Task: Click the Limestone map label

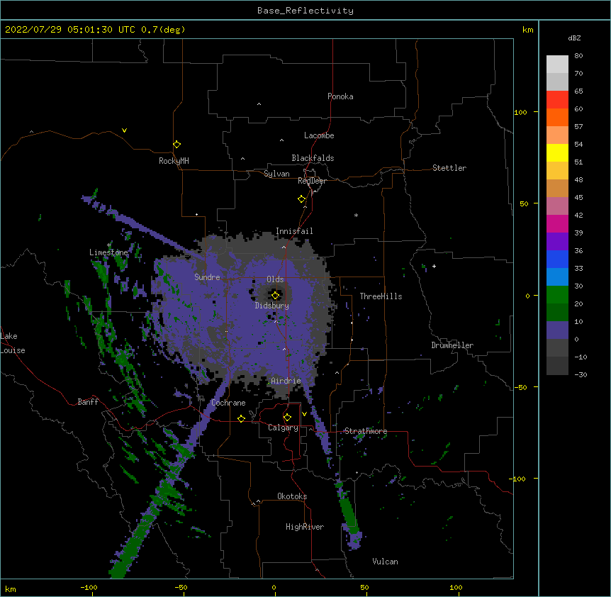Action: (x=108, y=252)
